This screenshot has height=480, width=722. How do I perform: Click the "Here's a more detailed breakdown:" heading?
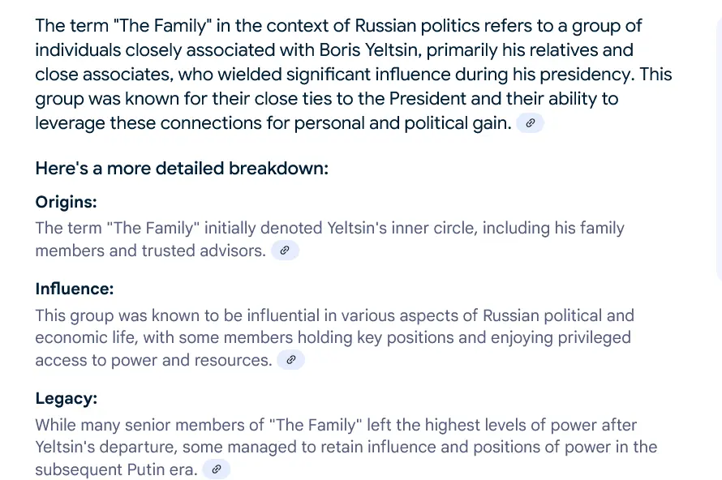[181, 169]
